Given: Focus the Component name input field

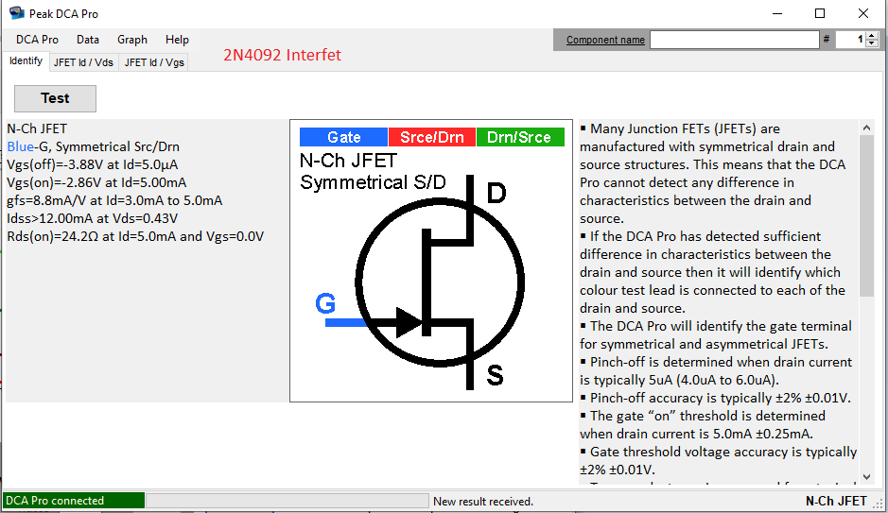Looking at the screenshot, I should [734, 40].
